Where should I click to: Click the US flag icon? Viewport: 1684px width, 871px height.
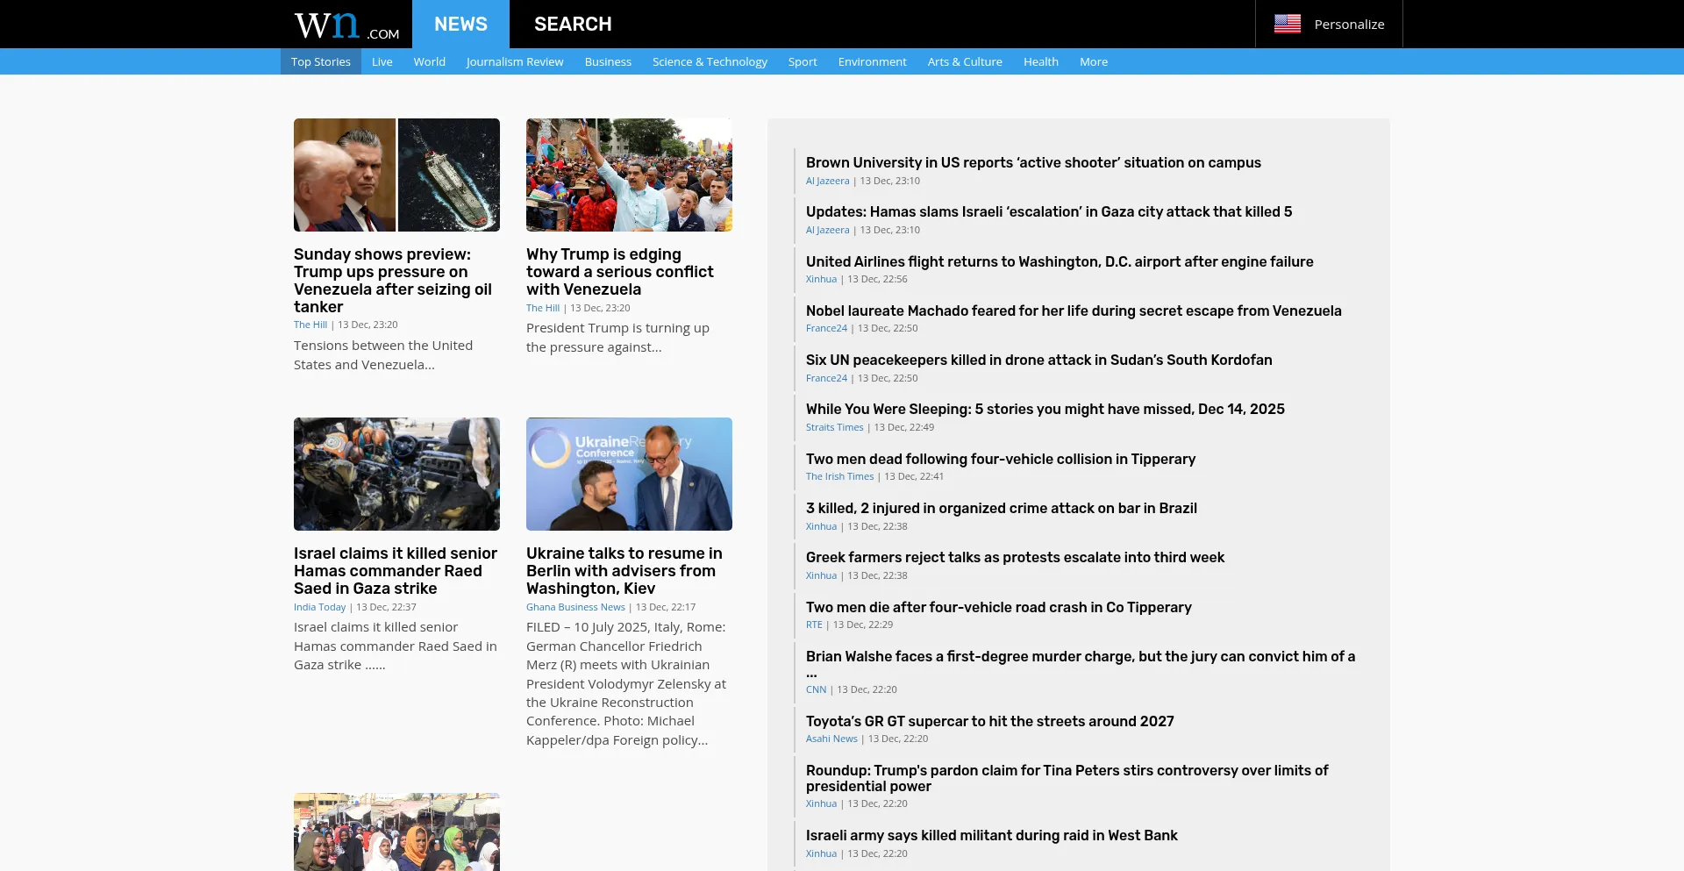pos(1287,25)
